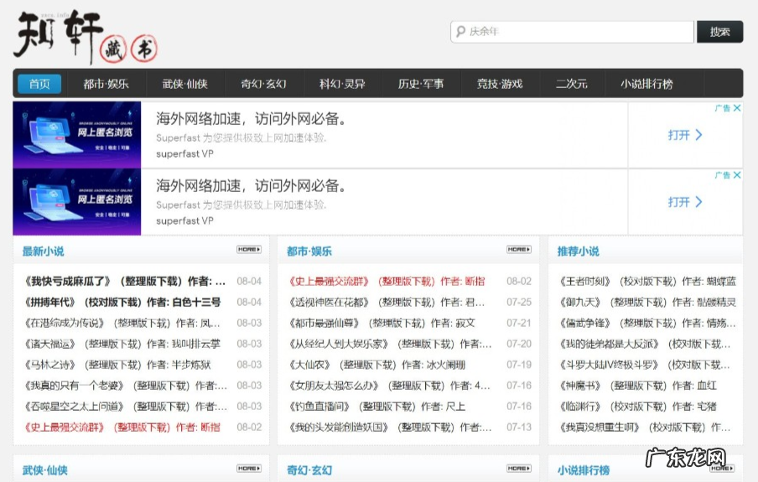
Task: Click the second ad headline 海外网络加速
Action: (252, 185)
